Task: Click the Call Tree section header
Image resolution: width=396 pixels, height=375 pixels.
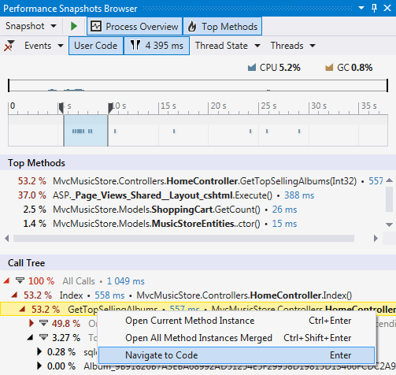Action: click(x=198, y=263)
